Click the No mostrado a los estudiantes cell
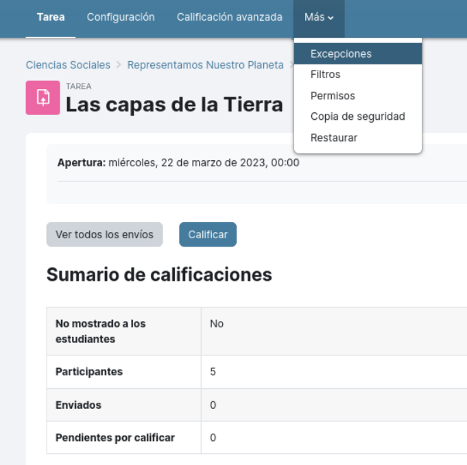Image resolution: width=467 pixels, height=465 pixels. 124,331
